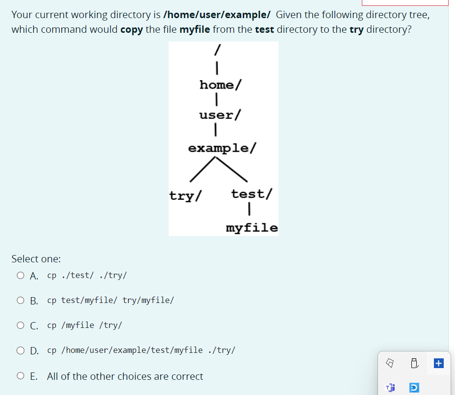
Task: Select radio button for answer B
Action: (20, 300)
